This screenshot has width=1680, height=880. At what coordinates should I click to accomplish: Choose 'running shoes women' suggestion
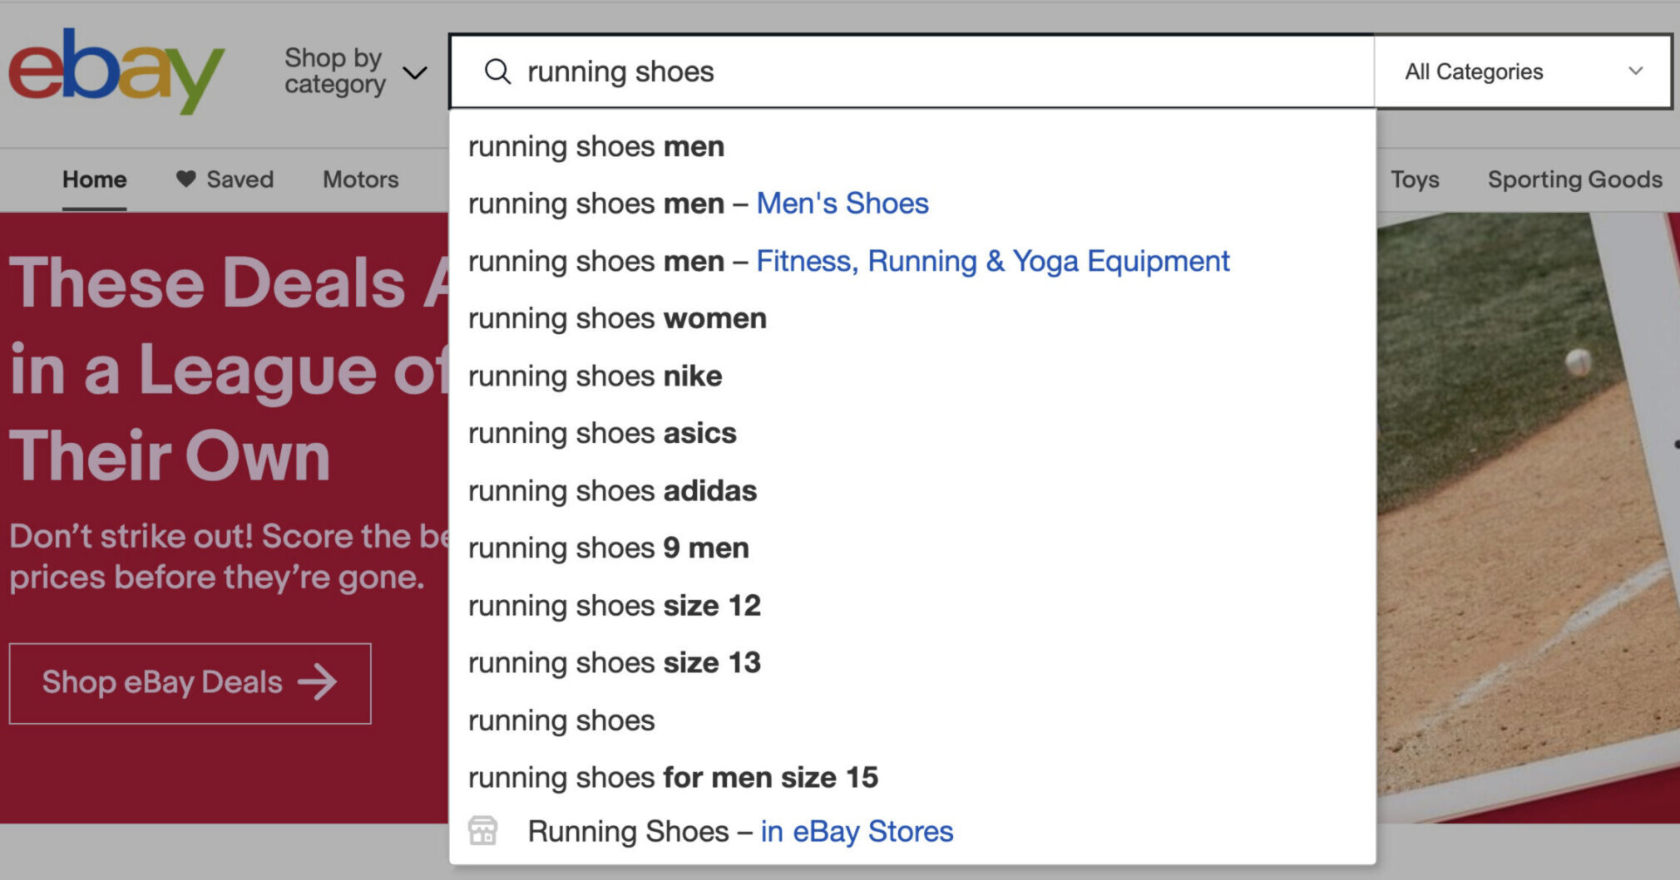coord(912,318)
